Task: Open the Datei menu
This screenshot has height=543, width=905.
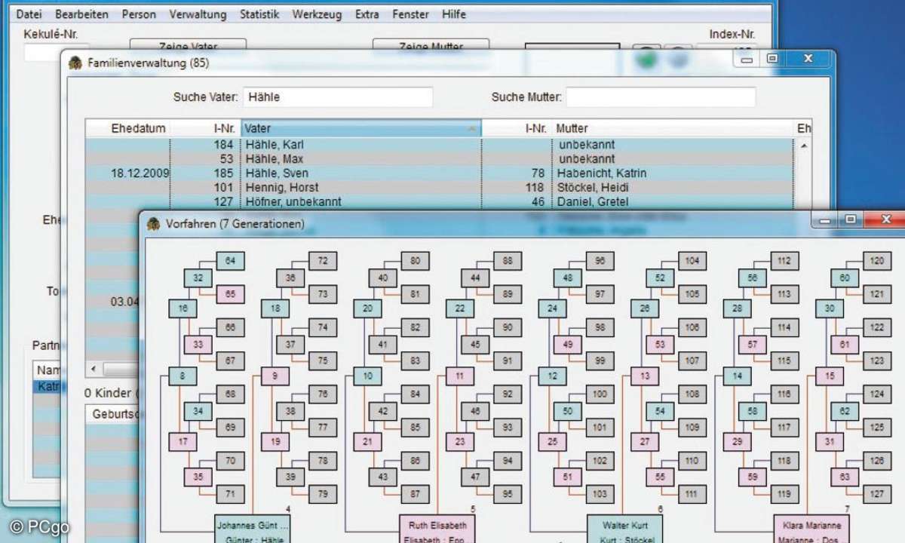Action: point(29,14)
